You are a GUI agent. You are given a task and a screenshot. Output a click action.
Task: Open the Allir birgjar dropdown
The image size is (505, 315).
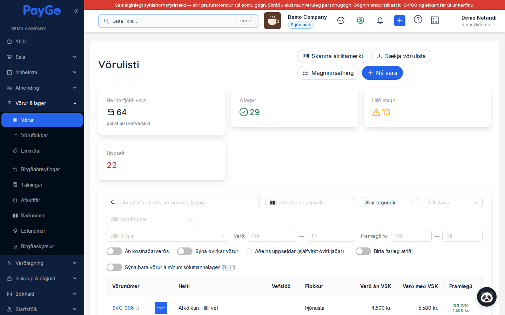(x=167, y=236)
